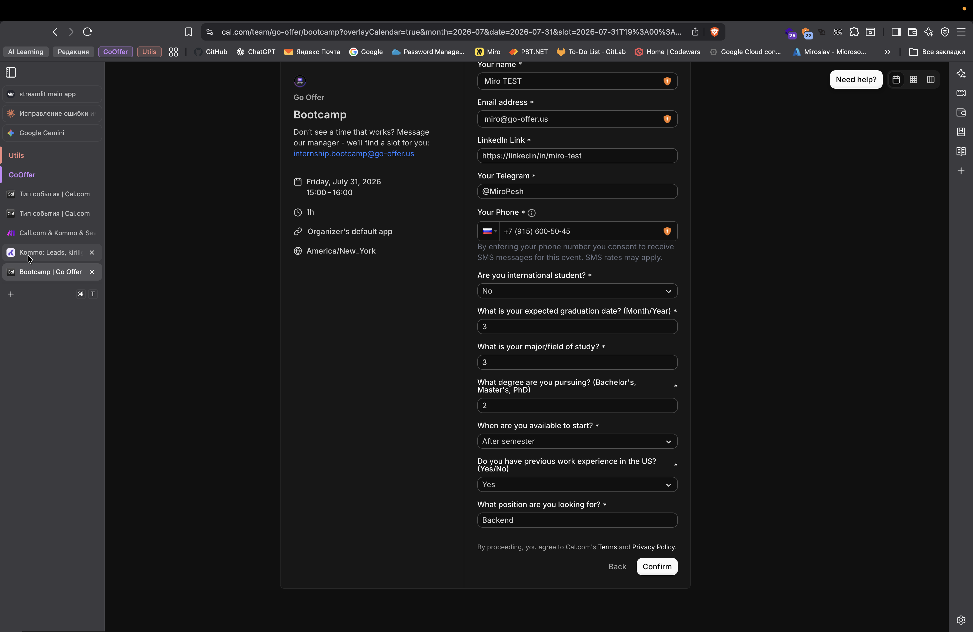
Task: Switch to Kommo Leads tab
Action: 51,253
